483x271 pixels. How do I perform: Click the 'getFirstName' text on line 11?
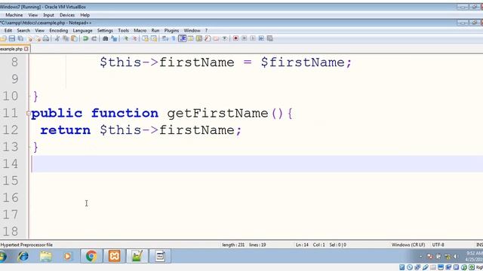point(217,114)
